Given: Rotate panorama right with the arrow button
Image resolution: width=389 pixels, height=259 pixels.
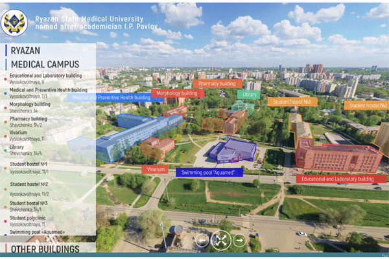Looking at the screenshot, I should pos(239,240).
